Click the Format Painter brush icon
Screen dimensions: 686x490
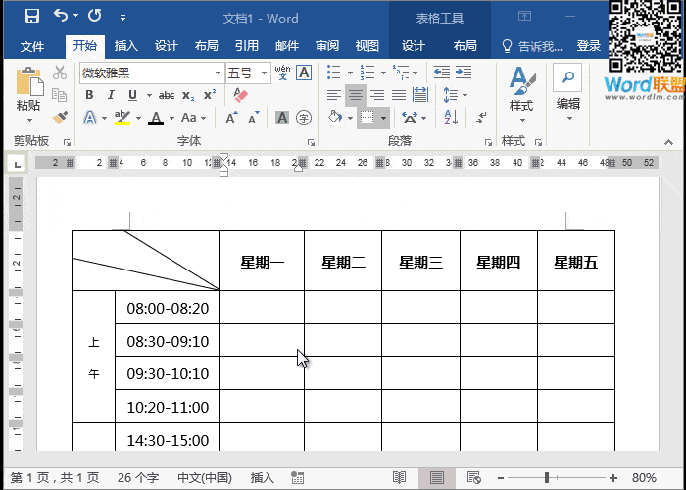(x=60, y=118)
